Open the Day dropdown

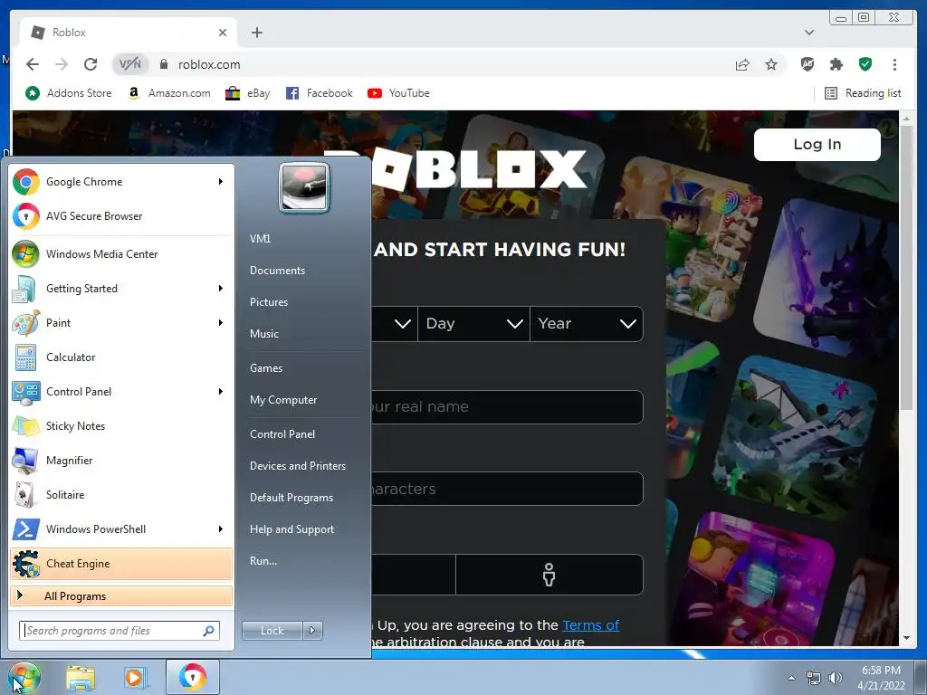tap(473, 323)
